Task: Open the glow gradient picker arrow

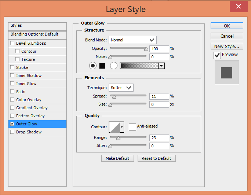Action: pyautogui.click(x=161, y=66)
